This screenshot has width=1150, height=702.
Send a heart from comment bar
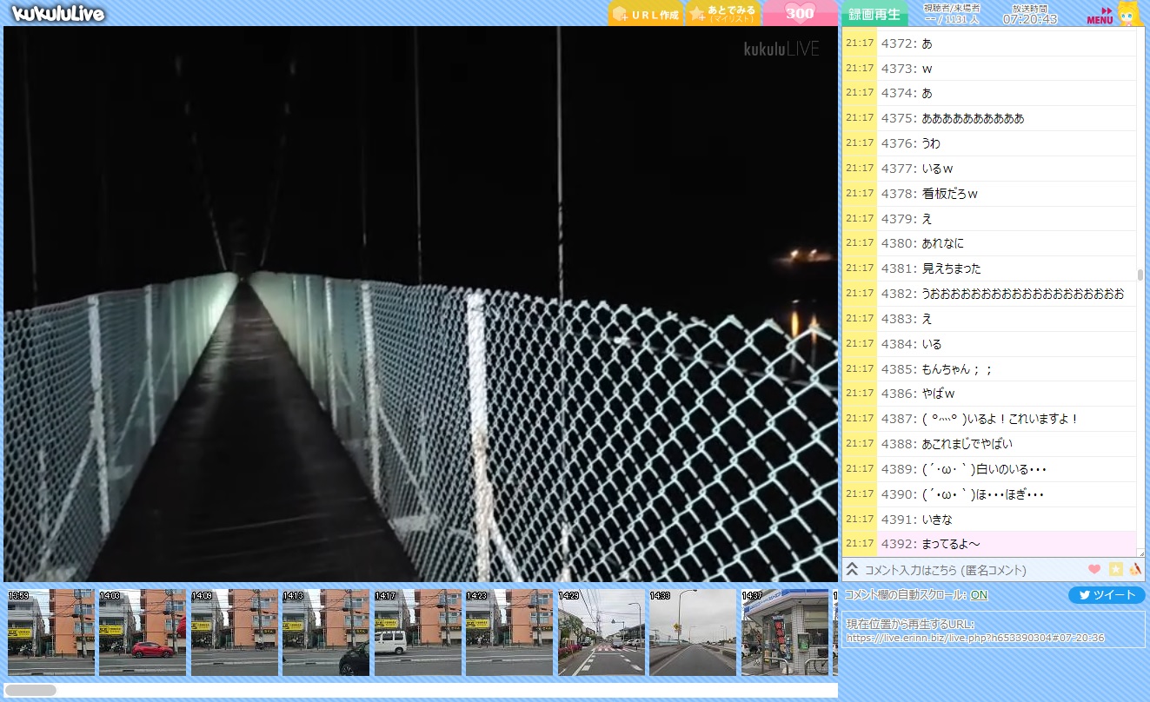(x=1094, y=569)
